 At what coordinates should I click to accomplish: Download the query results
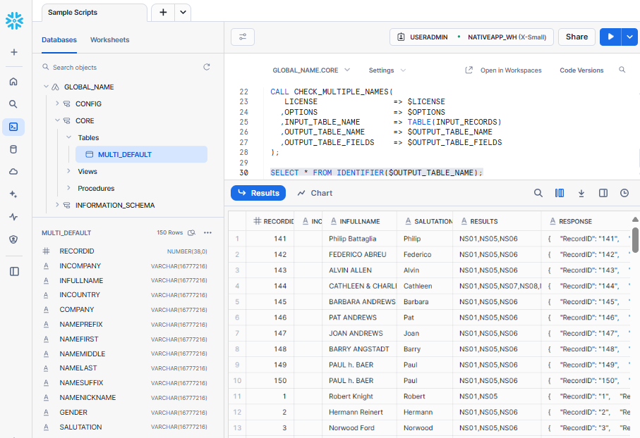tap(581, 193)
